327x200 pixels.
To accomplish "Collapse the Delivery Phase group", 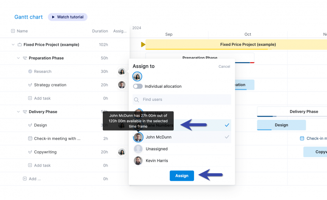I will click(18, 112).
